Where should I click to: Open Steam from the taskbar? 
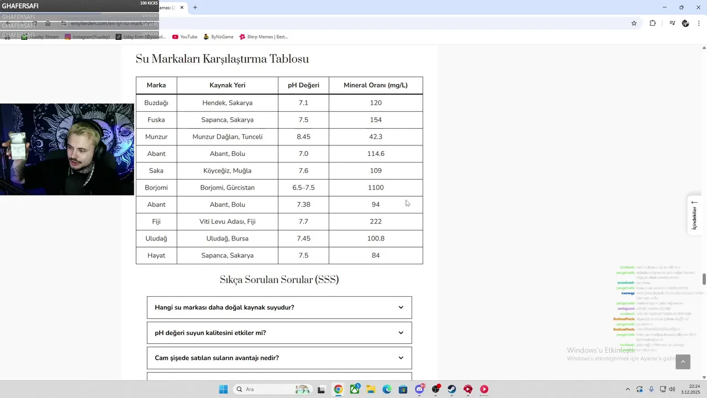click(452, 389)
